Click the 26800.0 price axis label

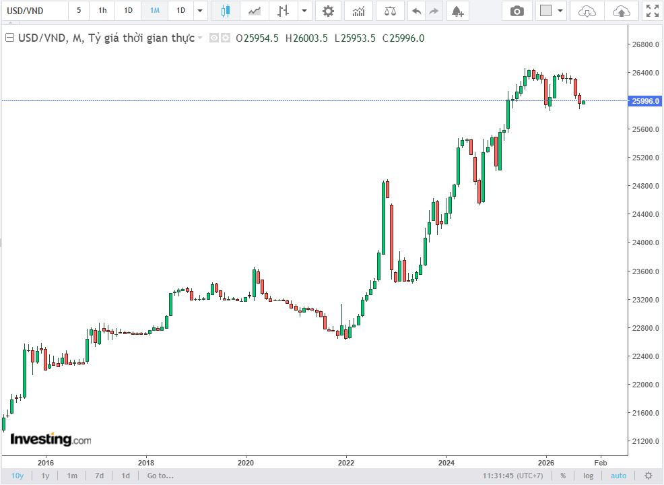(x=645, y=44)
